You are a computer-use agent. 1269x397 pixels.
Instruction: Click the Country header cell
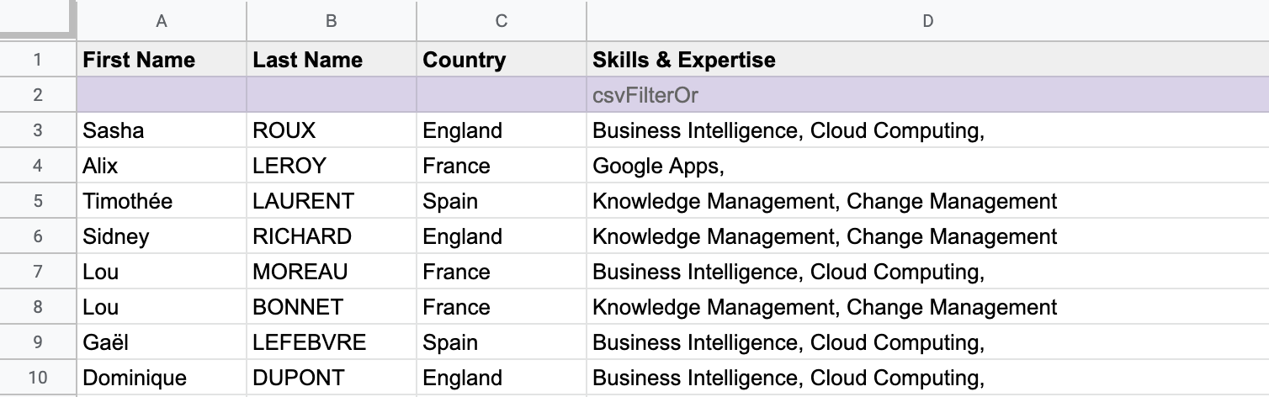pos(502,60)
